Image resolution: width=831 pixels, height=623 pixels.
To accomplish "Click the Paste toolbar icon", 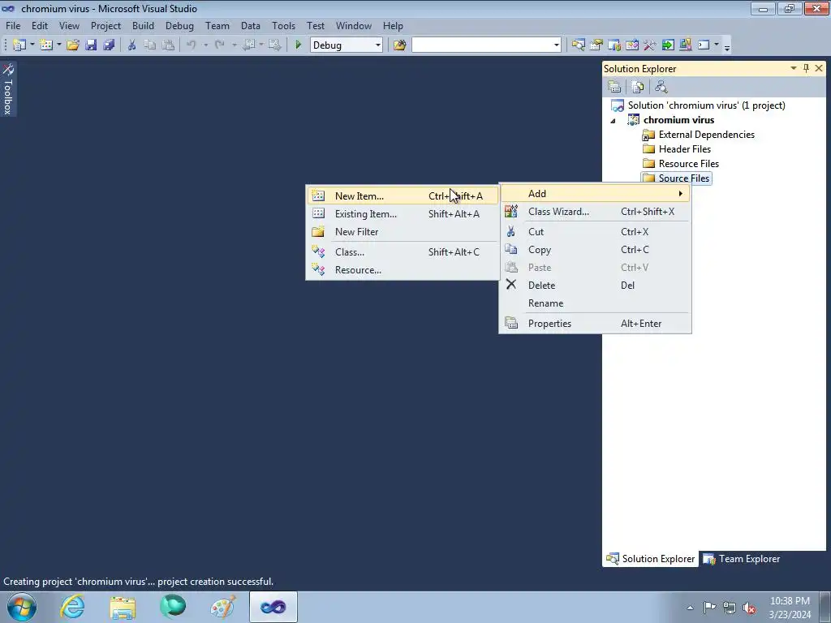I will tap(168, 45).
